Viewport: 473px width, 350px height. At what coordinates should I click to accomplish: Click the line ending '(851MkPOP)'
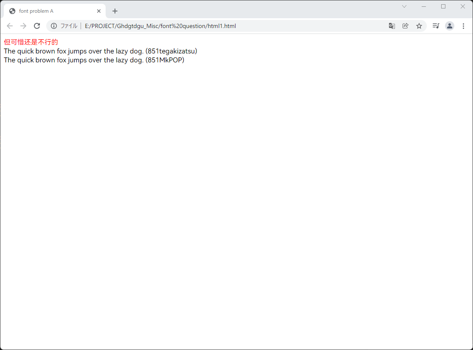click(94, 60)
